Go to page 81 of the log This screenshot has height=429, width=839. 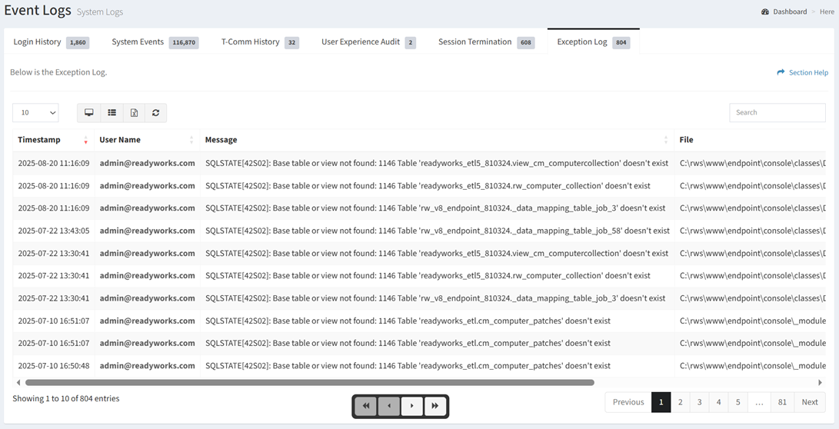(x=782, y=402)
